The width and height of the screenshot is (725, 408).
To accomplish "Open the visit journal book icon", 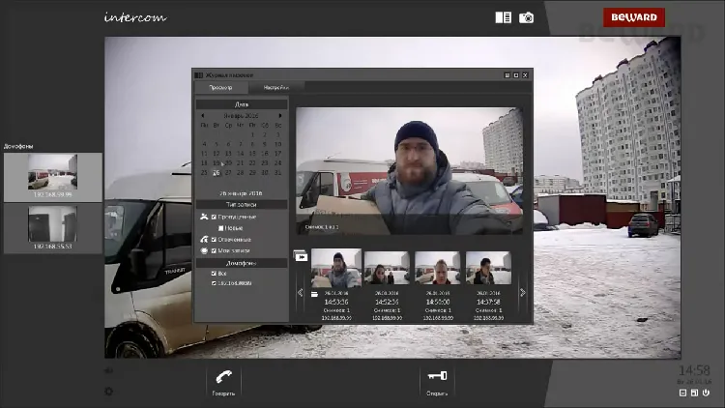I will click(x=503, y=17).
